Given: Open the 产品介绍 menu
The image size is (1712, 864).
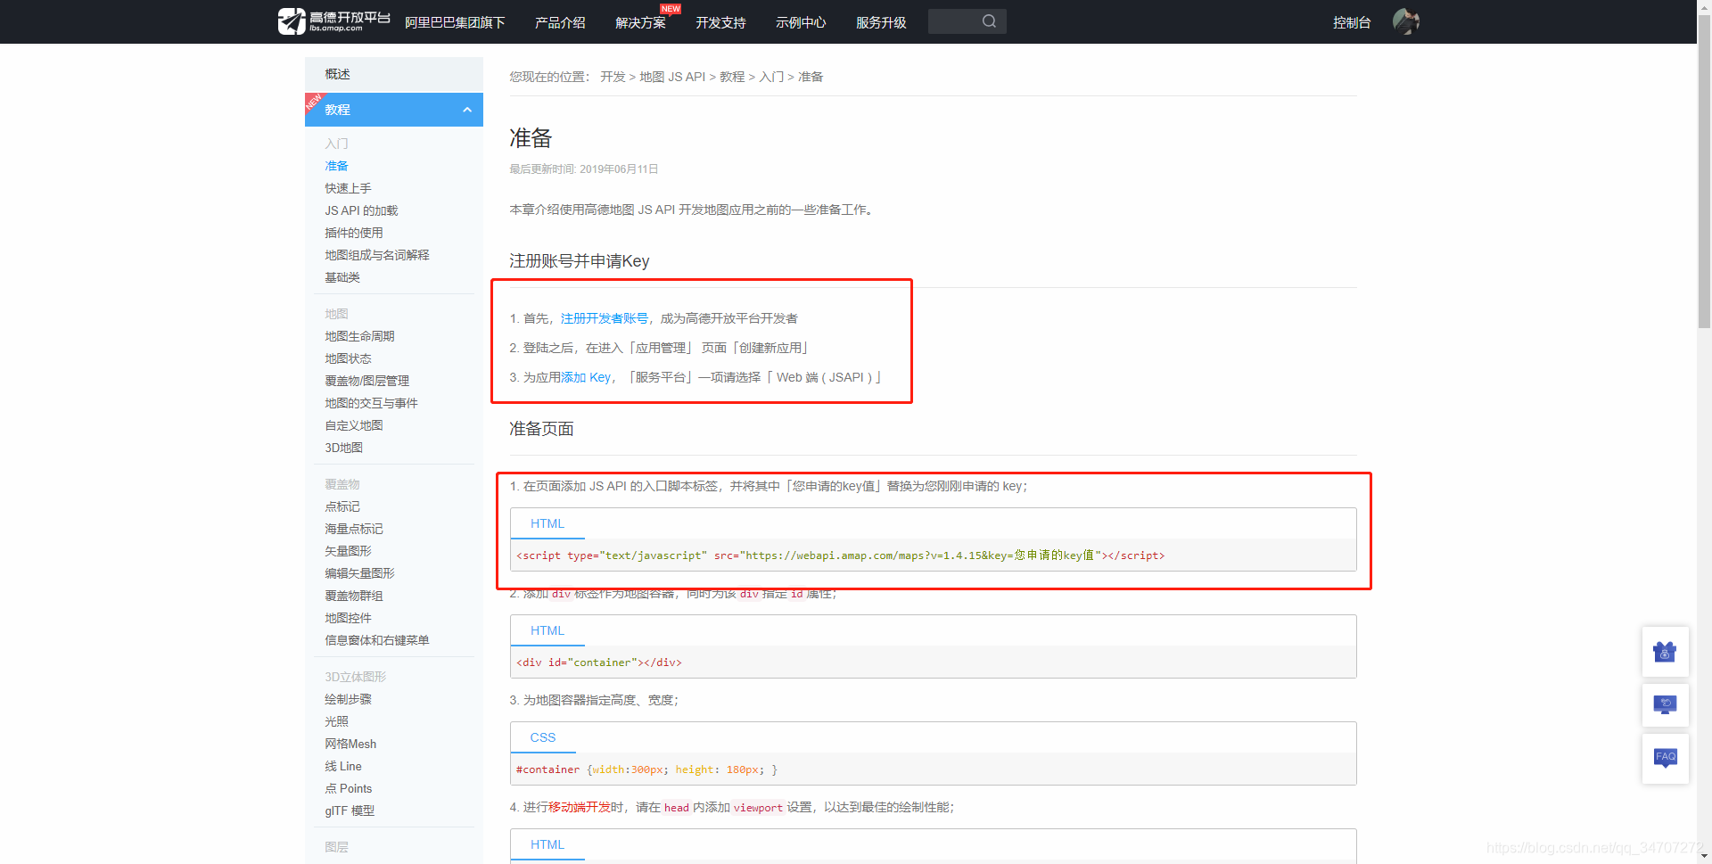Looking at the screenshot, I should [559, 22].
